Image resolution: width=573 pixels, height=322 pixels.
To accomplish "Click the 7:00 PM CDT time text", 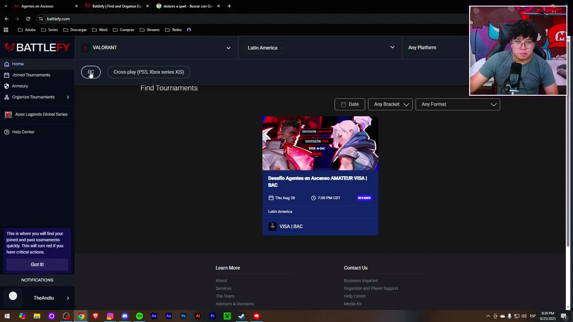I will (x=329, y=198).
